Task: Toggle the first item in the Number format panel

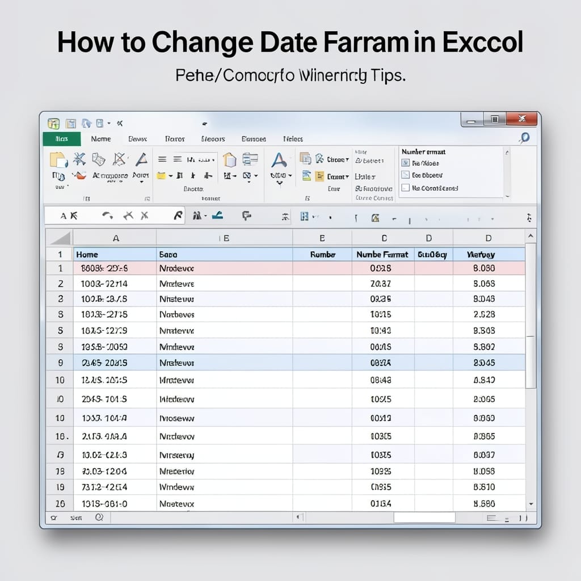Action: point(406,163)
